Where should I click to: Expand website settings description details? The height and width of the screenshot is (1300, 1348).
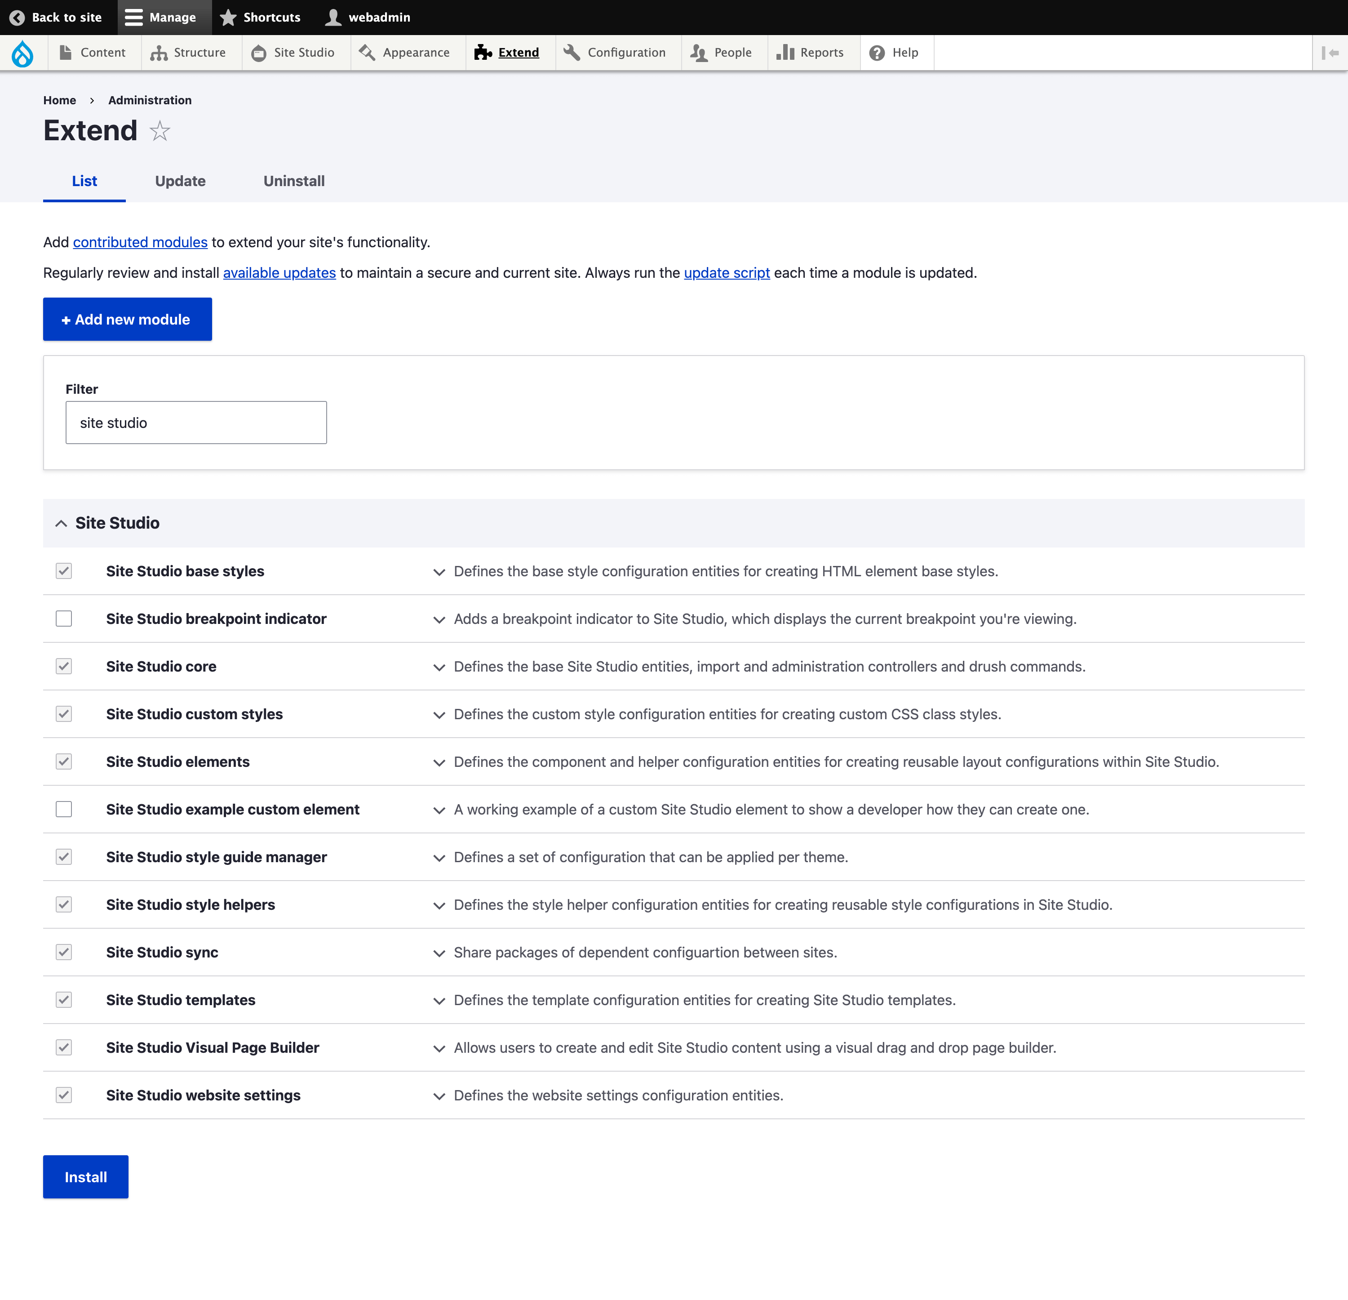click(439, 1096)
